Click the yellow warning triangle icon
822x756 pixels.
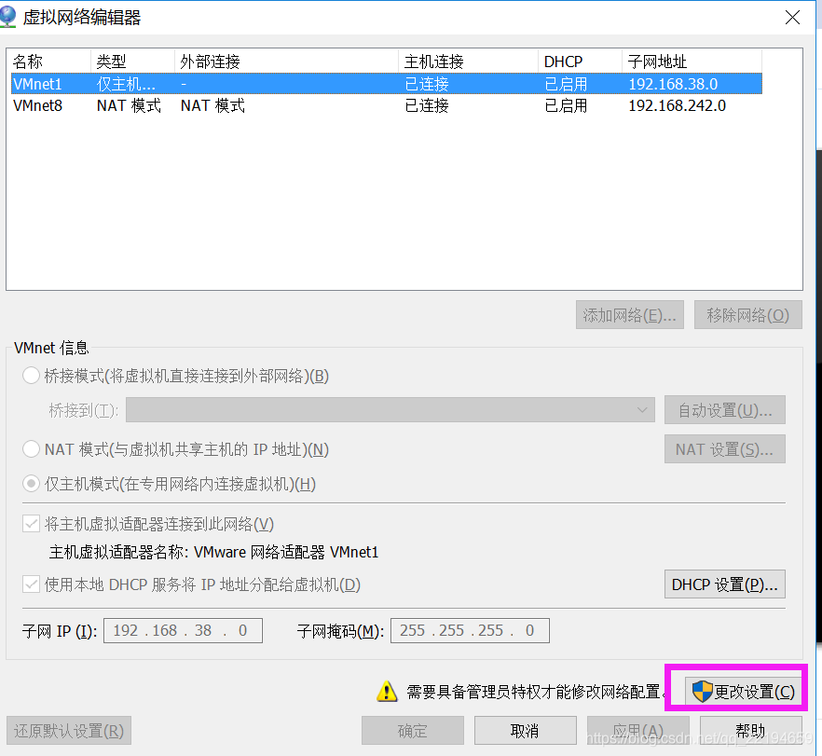(387, 691)
